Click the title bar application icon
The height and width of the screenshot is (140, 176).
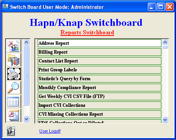pos(5,6)
